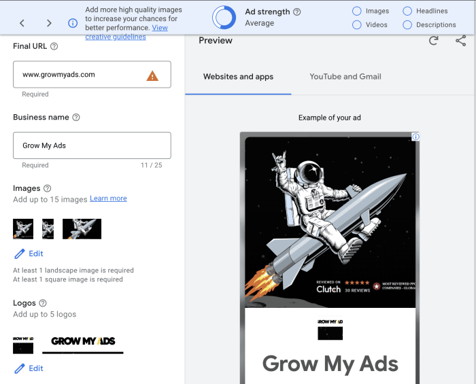
Task: Click the 'Example of your ad' caption
Action: [x=330, y=118]
